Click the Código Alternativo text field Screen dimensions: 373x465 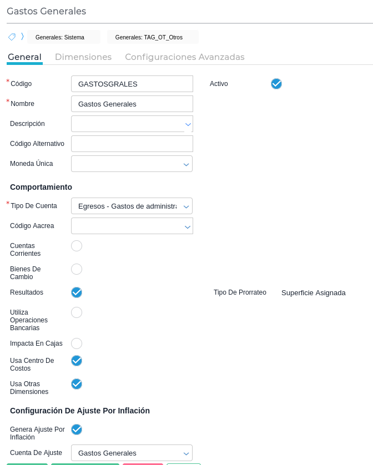pos(132,144)
